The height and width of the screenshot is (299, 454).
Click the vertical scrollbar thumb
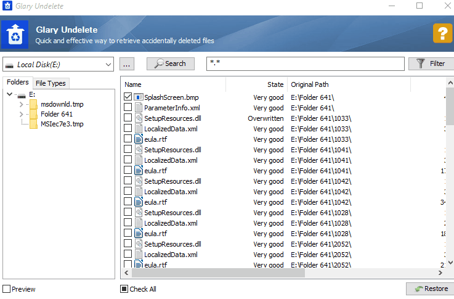pos(450,107)
